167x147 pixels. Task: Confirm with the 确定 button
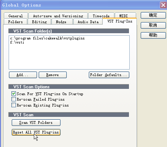click(153, 15)
